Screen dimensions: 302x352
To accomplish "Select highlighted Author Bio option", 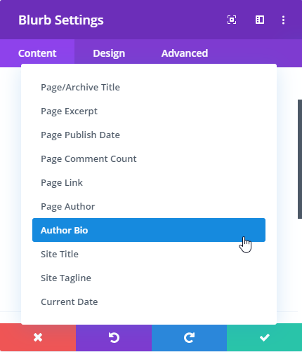I will tap(149, 230).
